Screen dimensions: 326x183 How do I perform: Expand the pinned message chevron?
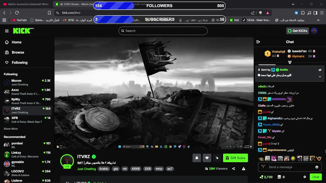[x=320, y=77]
